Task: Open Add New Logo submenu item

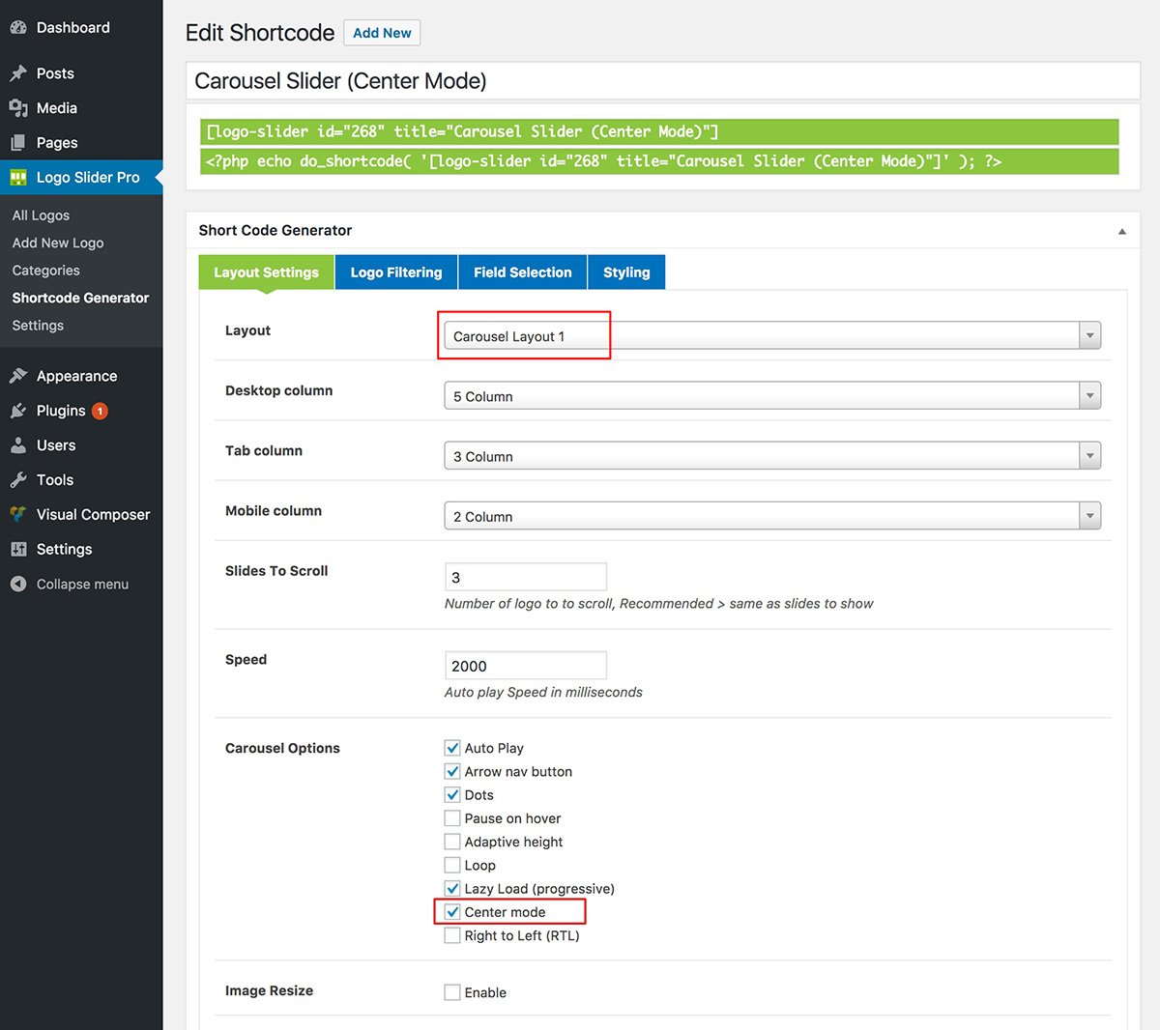Action: point(58,243)
